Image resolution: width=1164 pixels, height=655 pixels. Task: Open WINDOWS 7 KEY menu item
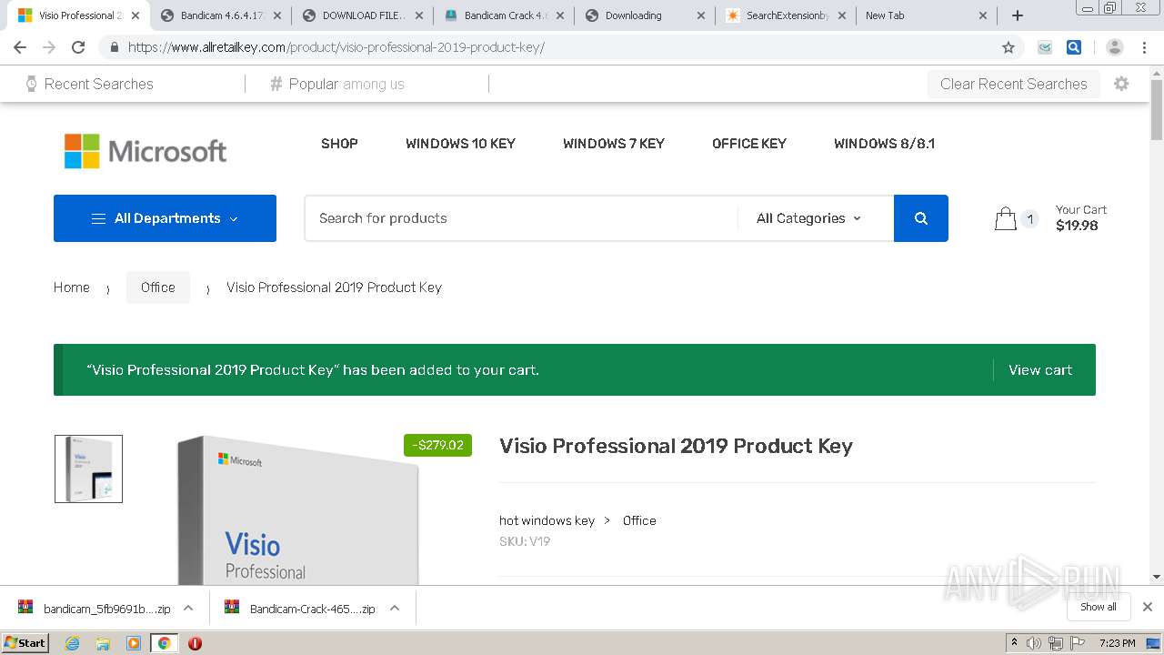[614, 144]
